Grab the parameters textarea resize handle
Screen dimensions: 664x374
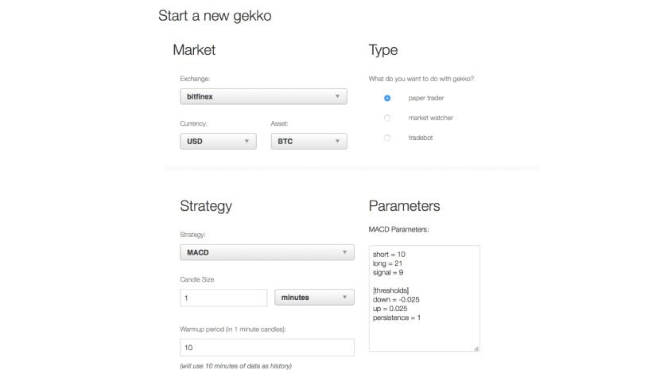point(476,348)
